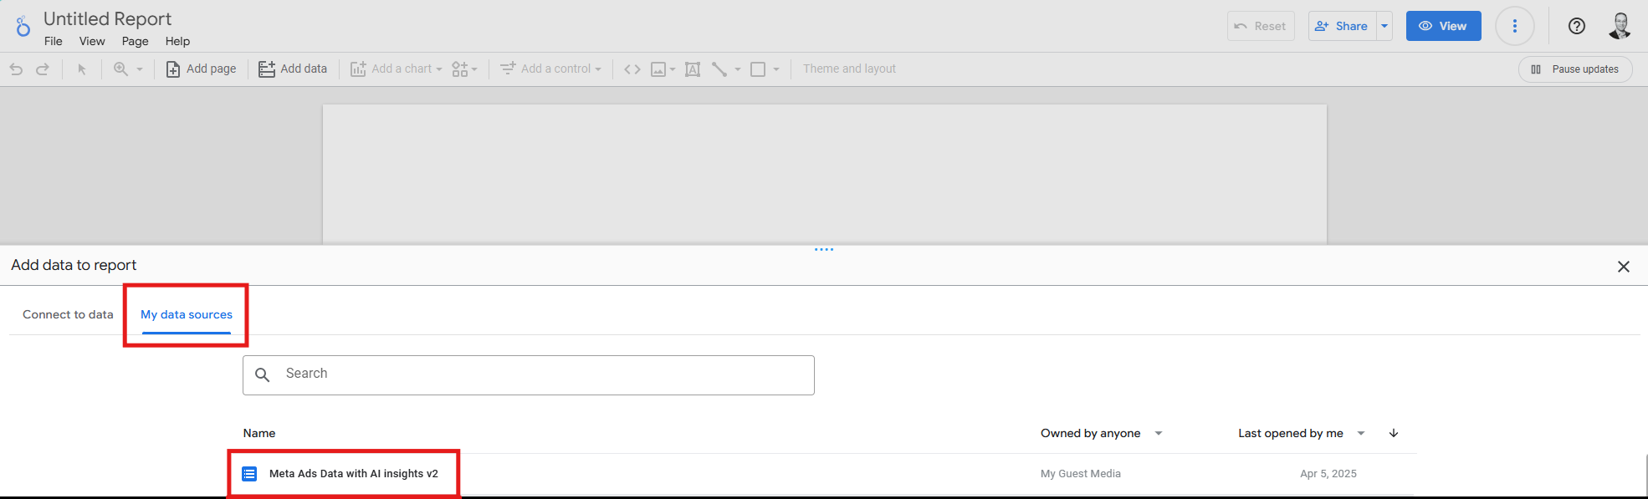This screenshot has height=499, width=1648.
Task: Select the selection mode cursor tool
Action: pyautogui.click(x=82, y=69)
